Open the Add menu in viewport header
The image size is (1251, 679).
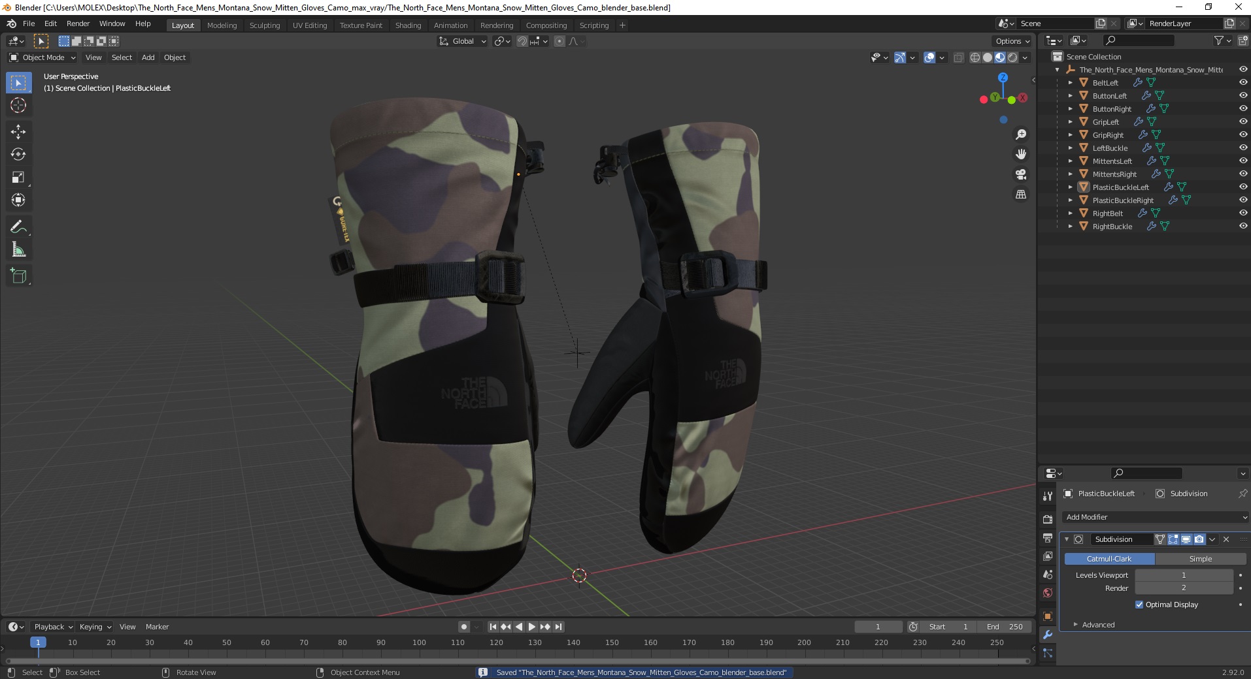click(x=148, y=57)
